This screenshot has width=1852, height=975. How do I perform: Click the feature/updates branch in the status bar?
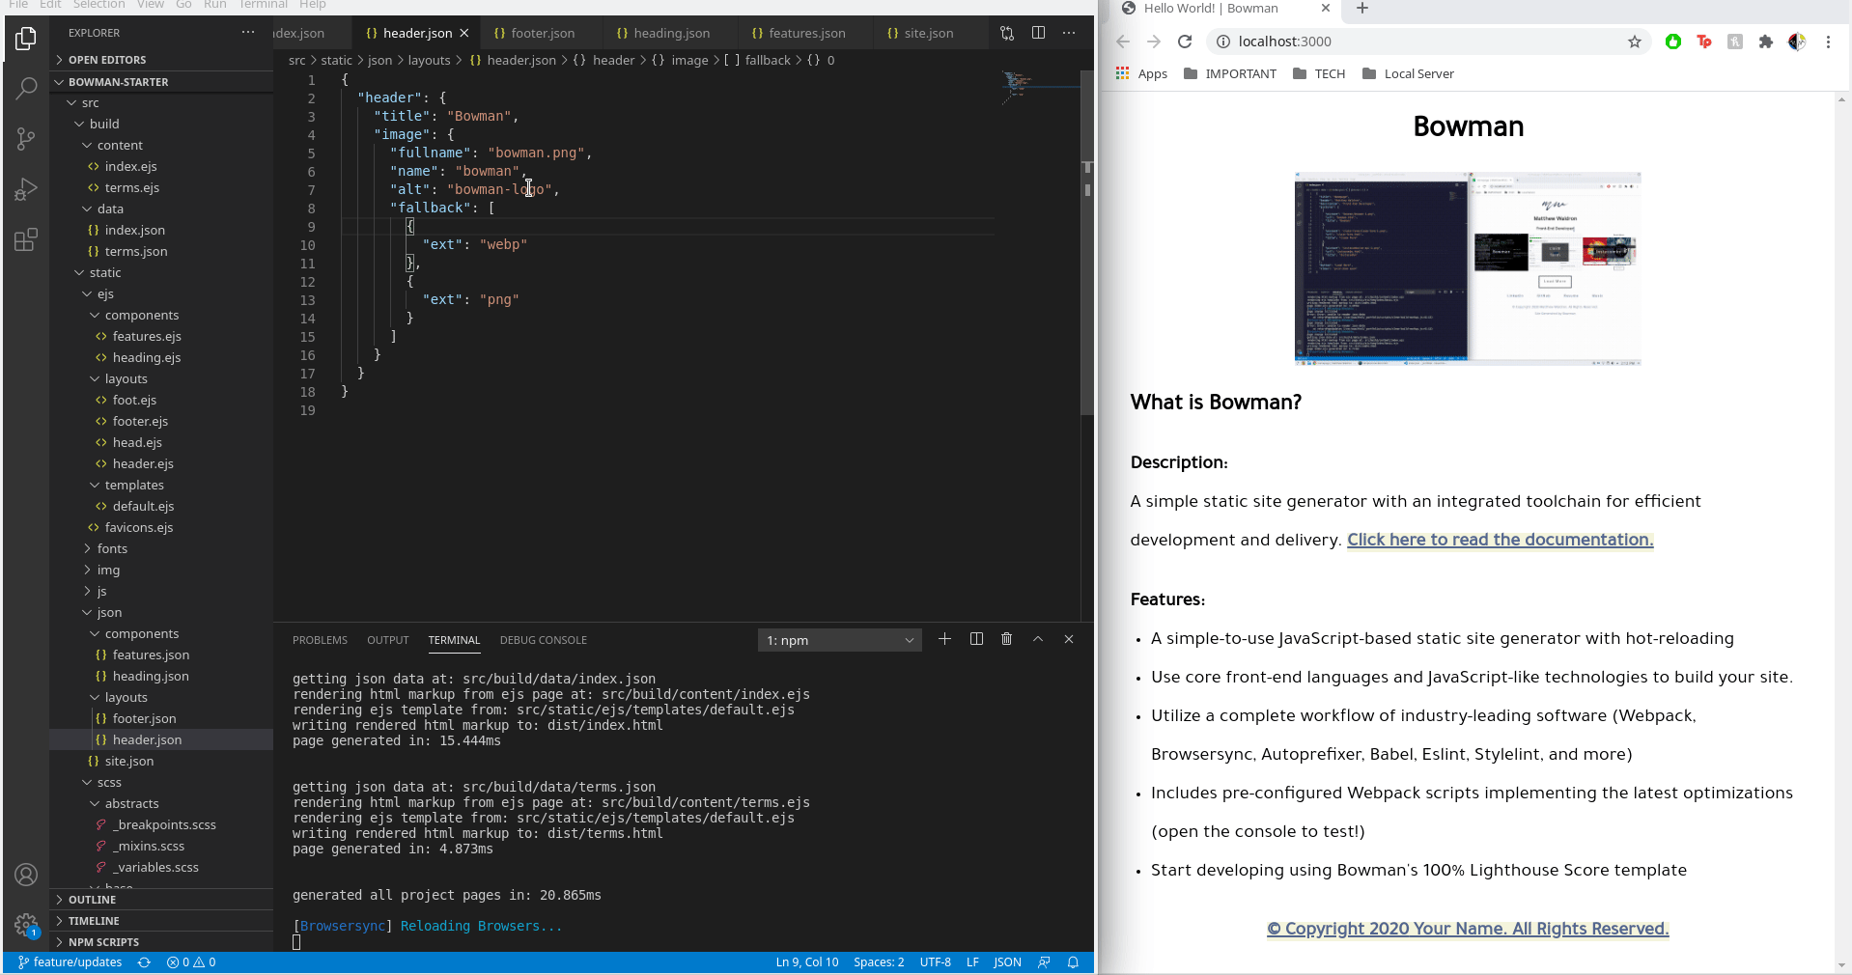tap(70, 962)
